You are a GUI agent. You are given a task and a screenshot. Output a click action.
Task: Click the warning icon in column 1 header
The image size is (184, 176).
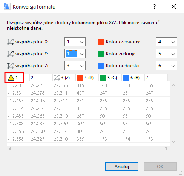(x=11, y=78)
